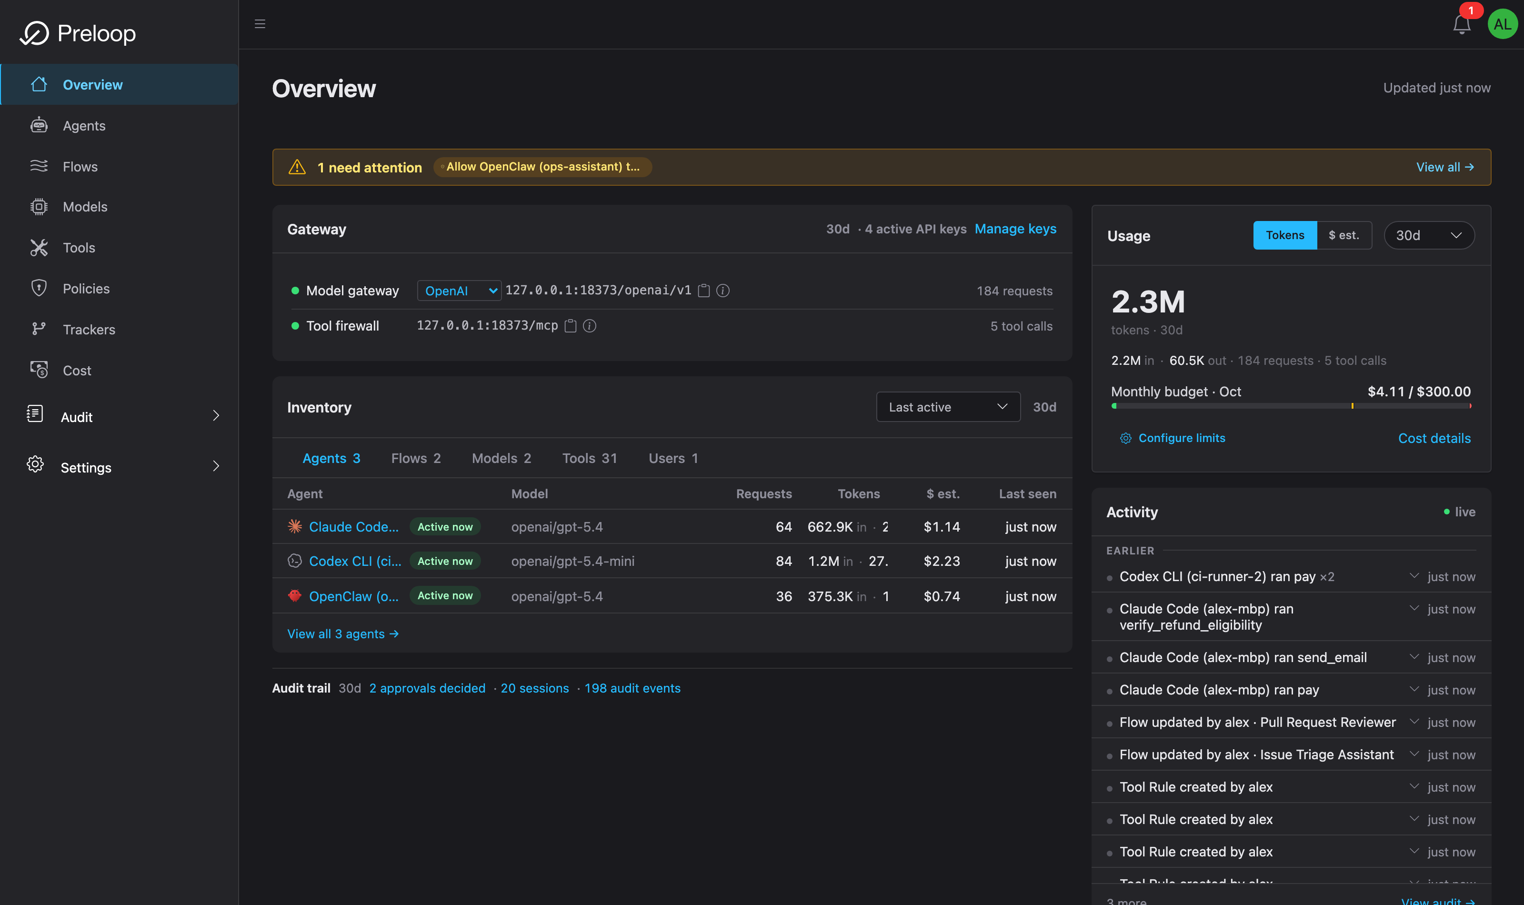The width and height of the screenshot is (1524, 905).
Task: Open the Claude Code agent row link
Action: pyautogui.click(x=353, y=526)
